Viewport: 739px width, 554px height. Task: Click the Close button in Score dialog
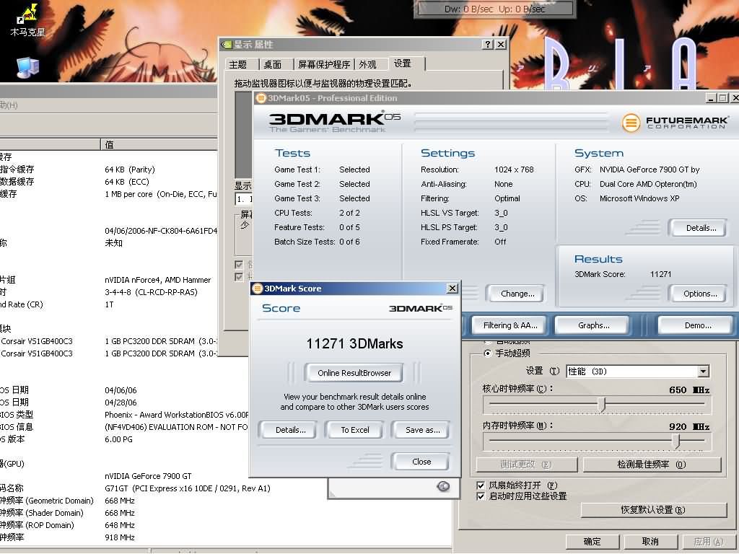click(x=421, y=462)
